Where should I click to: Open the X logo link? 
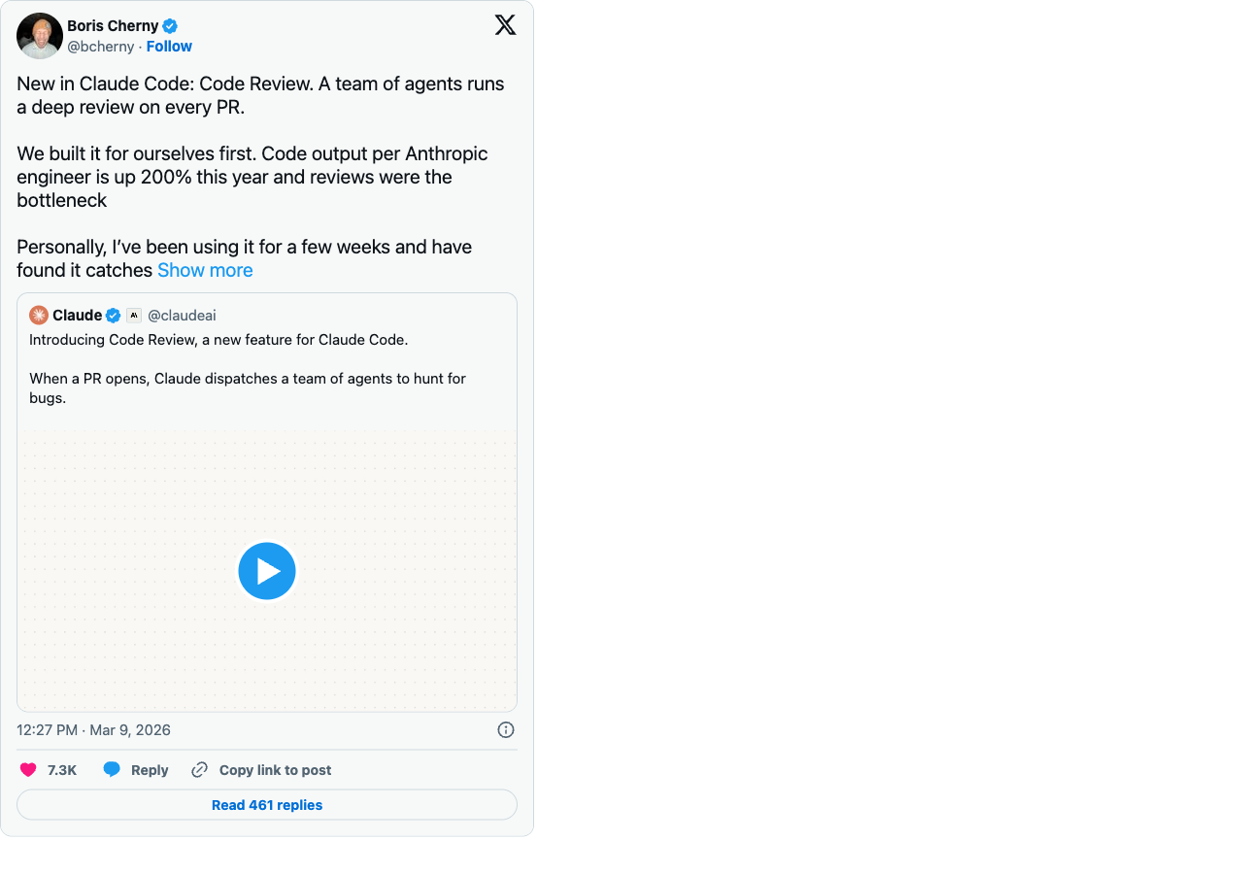tap(505, 24)
